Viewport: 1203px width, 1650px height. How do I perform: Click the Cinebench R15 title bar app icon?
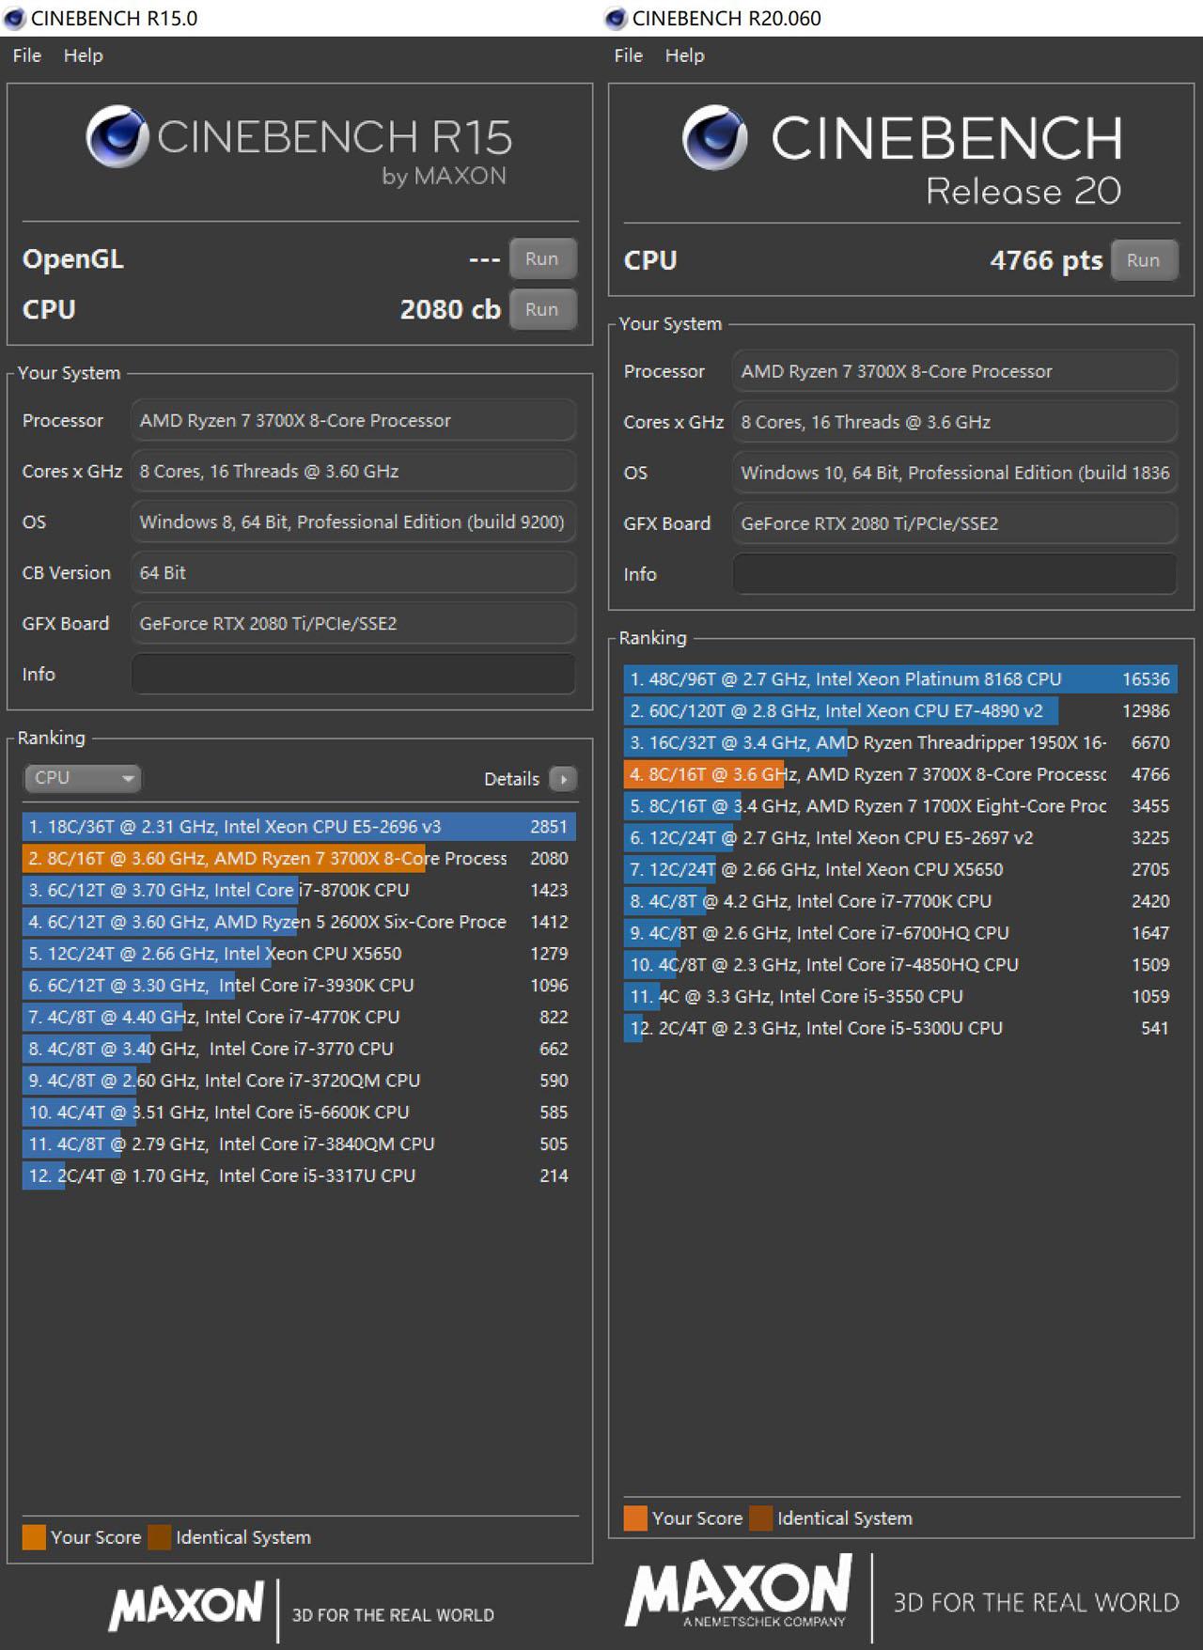tap(14, 18)
